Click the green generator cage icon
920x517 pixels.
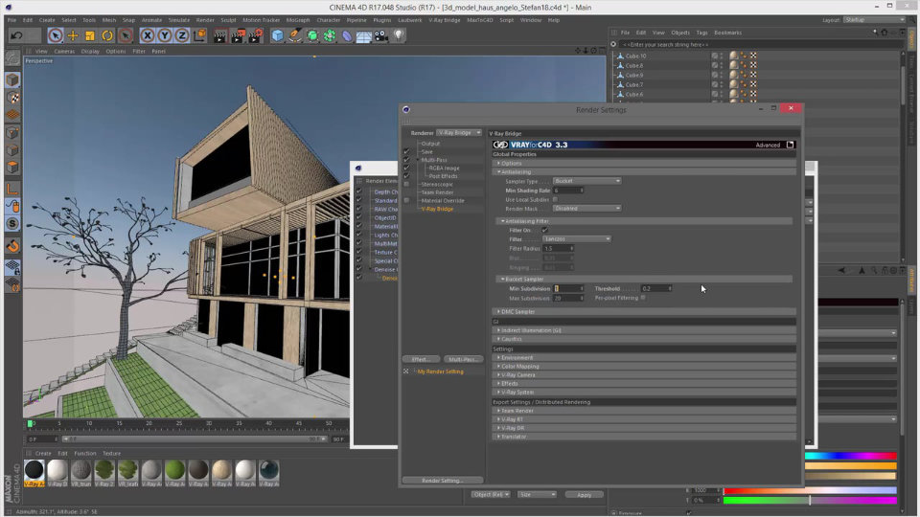(312, 35)
